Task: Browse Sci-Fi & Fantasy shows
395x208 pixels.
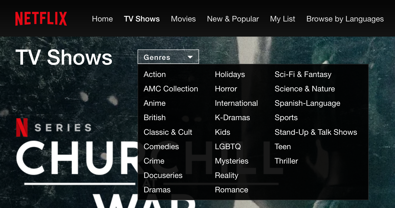Action: point(303,74)
